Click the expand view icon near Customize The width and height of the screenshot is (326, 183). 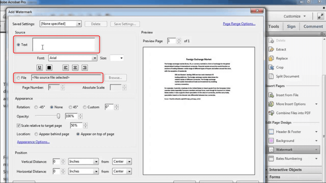point(320,16)
